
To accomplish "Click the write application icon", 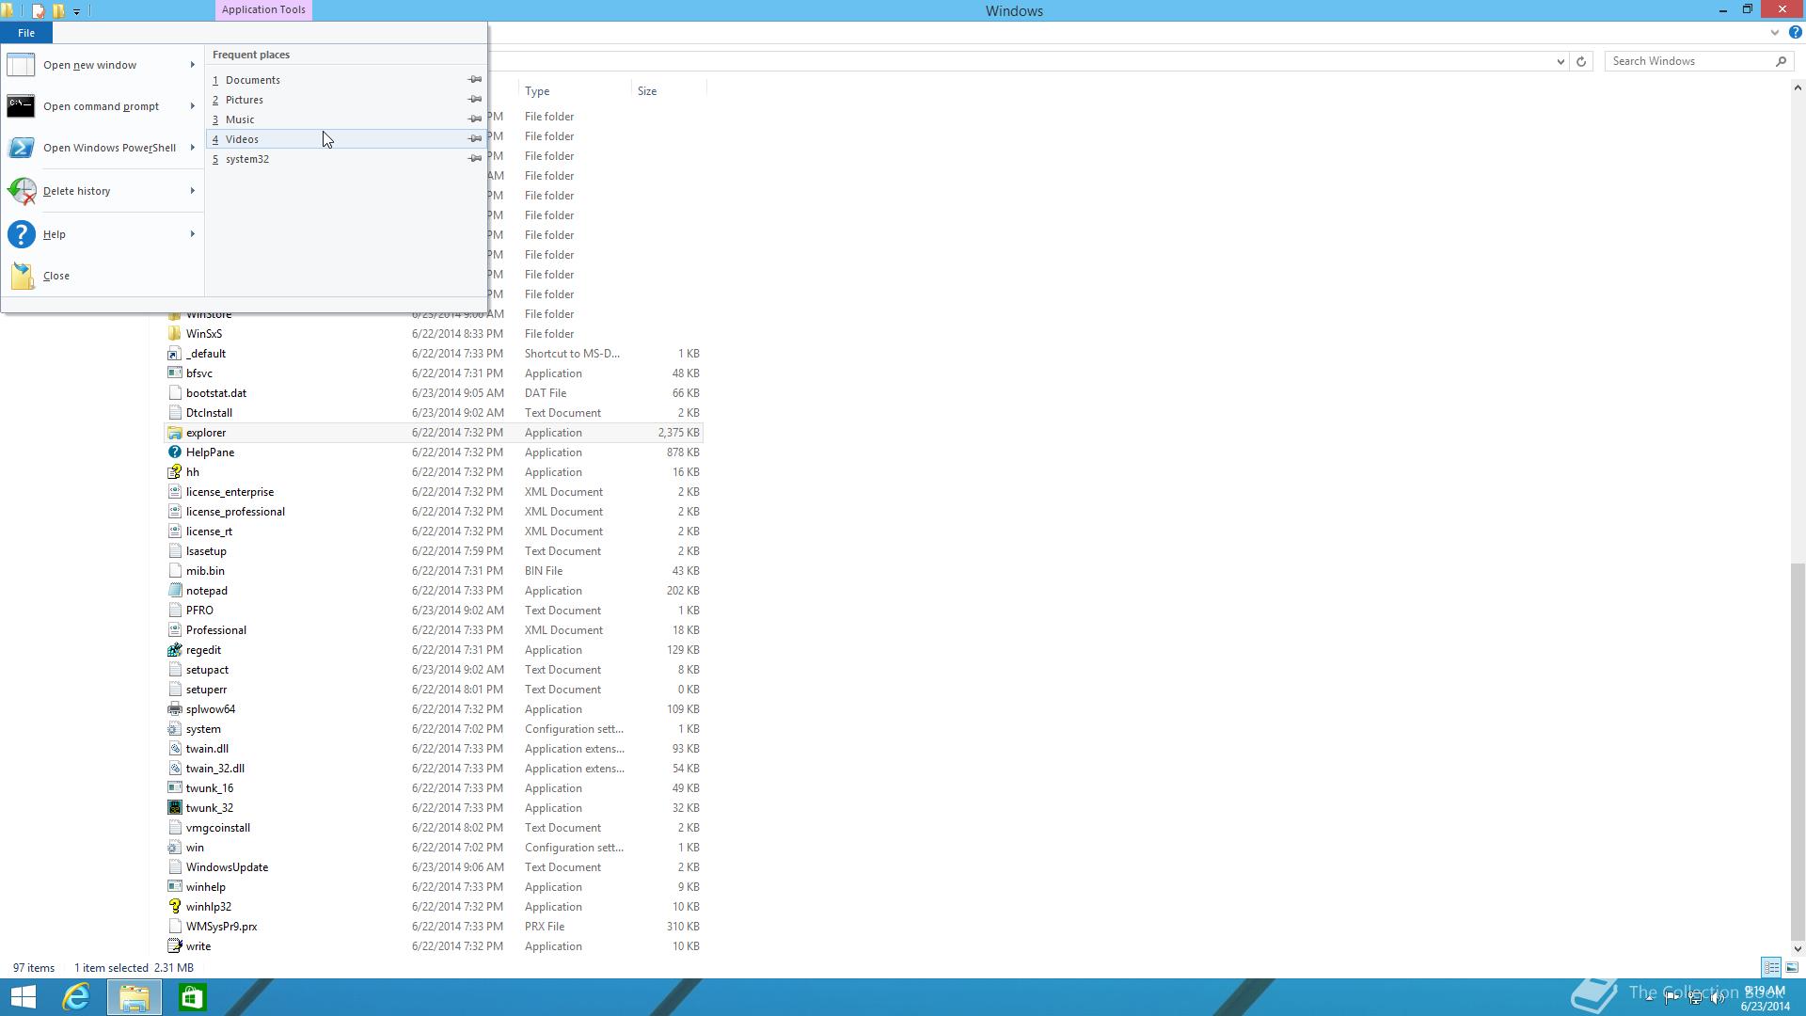I will click(x=174, y=946).
